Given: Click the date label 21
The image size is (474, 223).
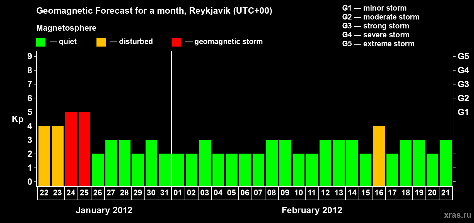Looking at the screenshot, I should [446, 193].
